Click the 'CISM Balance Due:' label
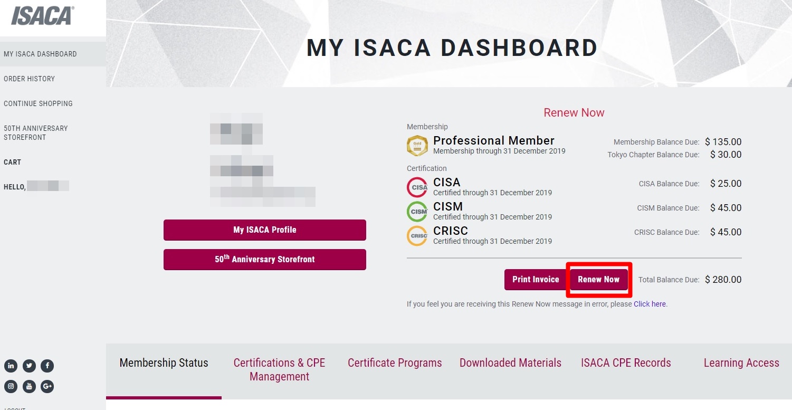Image resolution: width=792 pixels, height=410 pixels. click(x=668, y=208)
